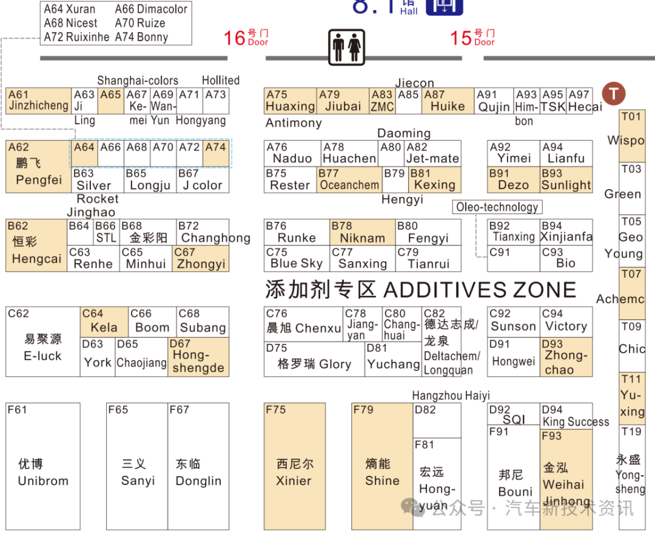The height and width of the screenshot is (534, 655).
Task: Select the F75 Xinier booth
Action: (295, 466)
